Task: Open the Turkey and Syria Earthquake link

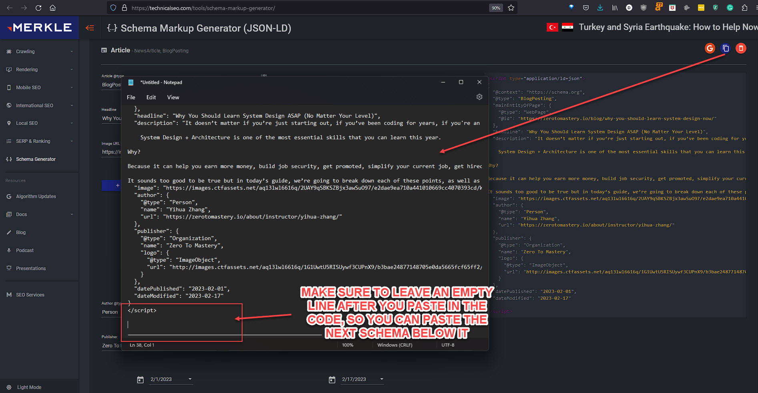Action: 668,27
